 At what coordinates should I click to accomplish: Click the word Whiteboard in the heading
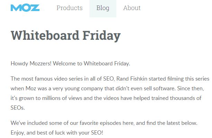tap(45, 35)
